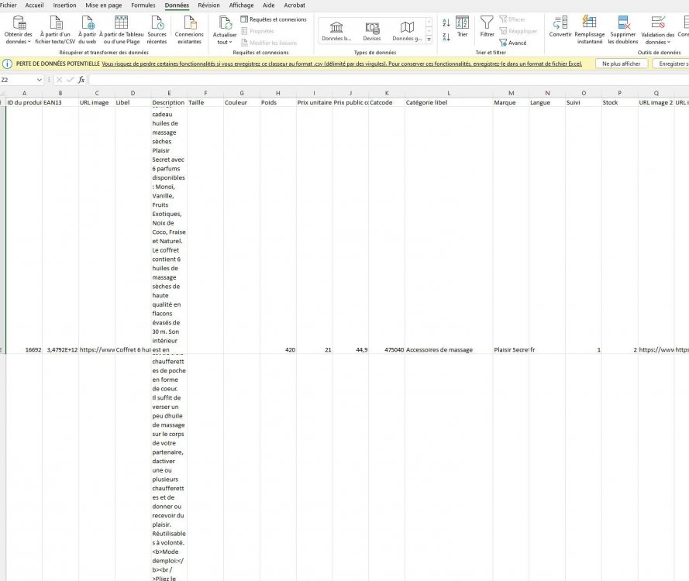Click in the formula bar input
689x581 pixels.
(388, 80)
